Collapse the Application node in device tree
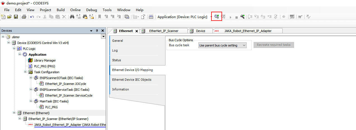The width and height of the screenshot is (356, 130). point(20,54)
